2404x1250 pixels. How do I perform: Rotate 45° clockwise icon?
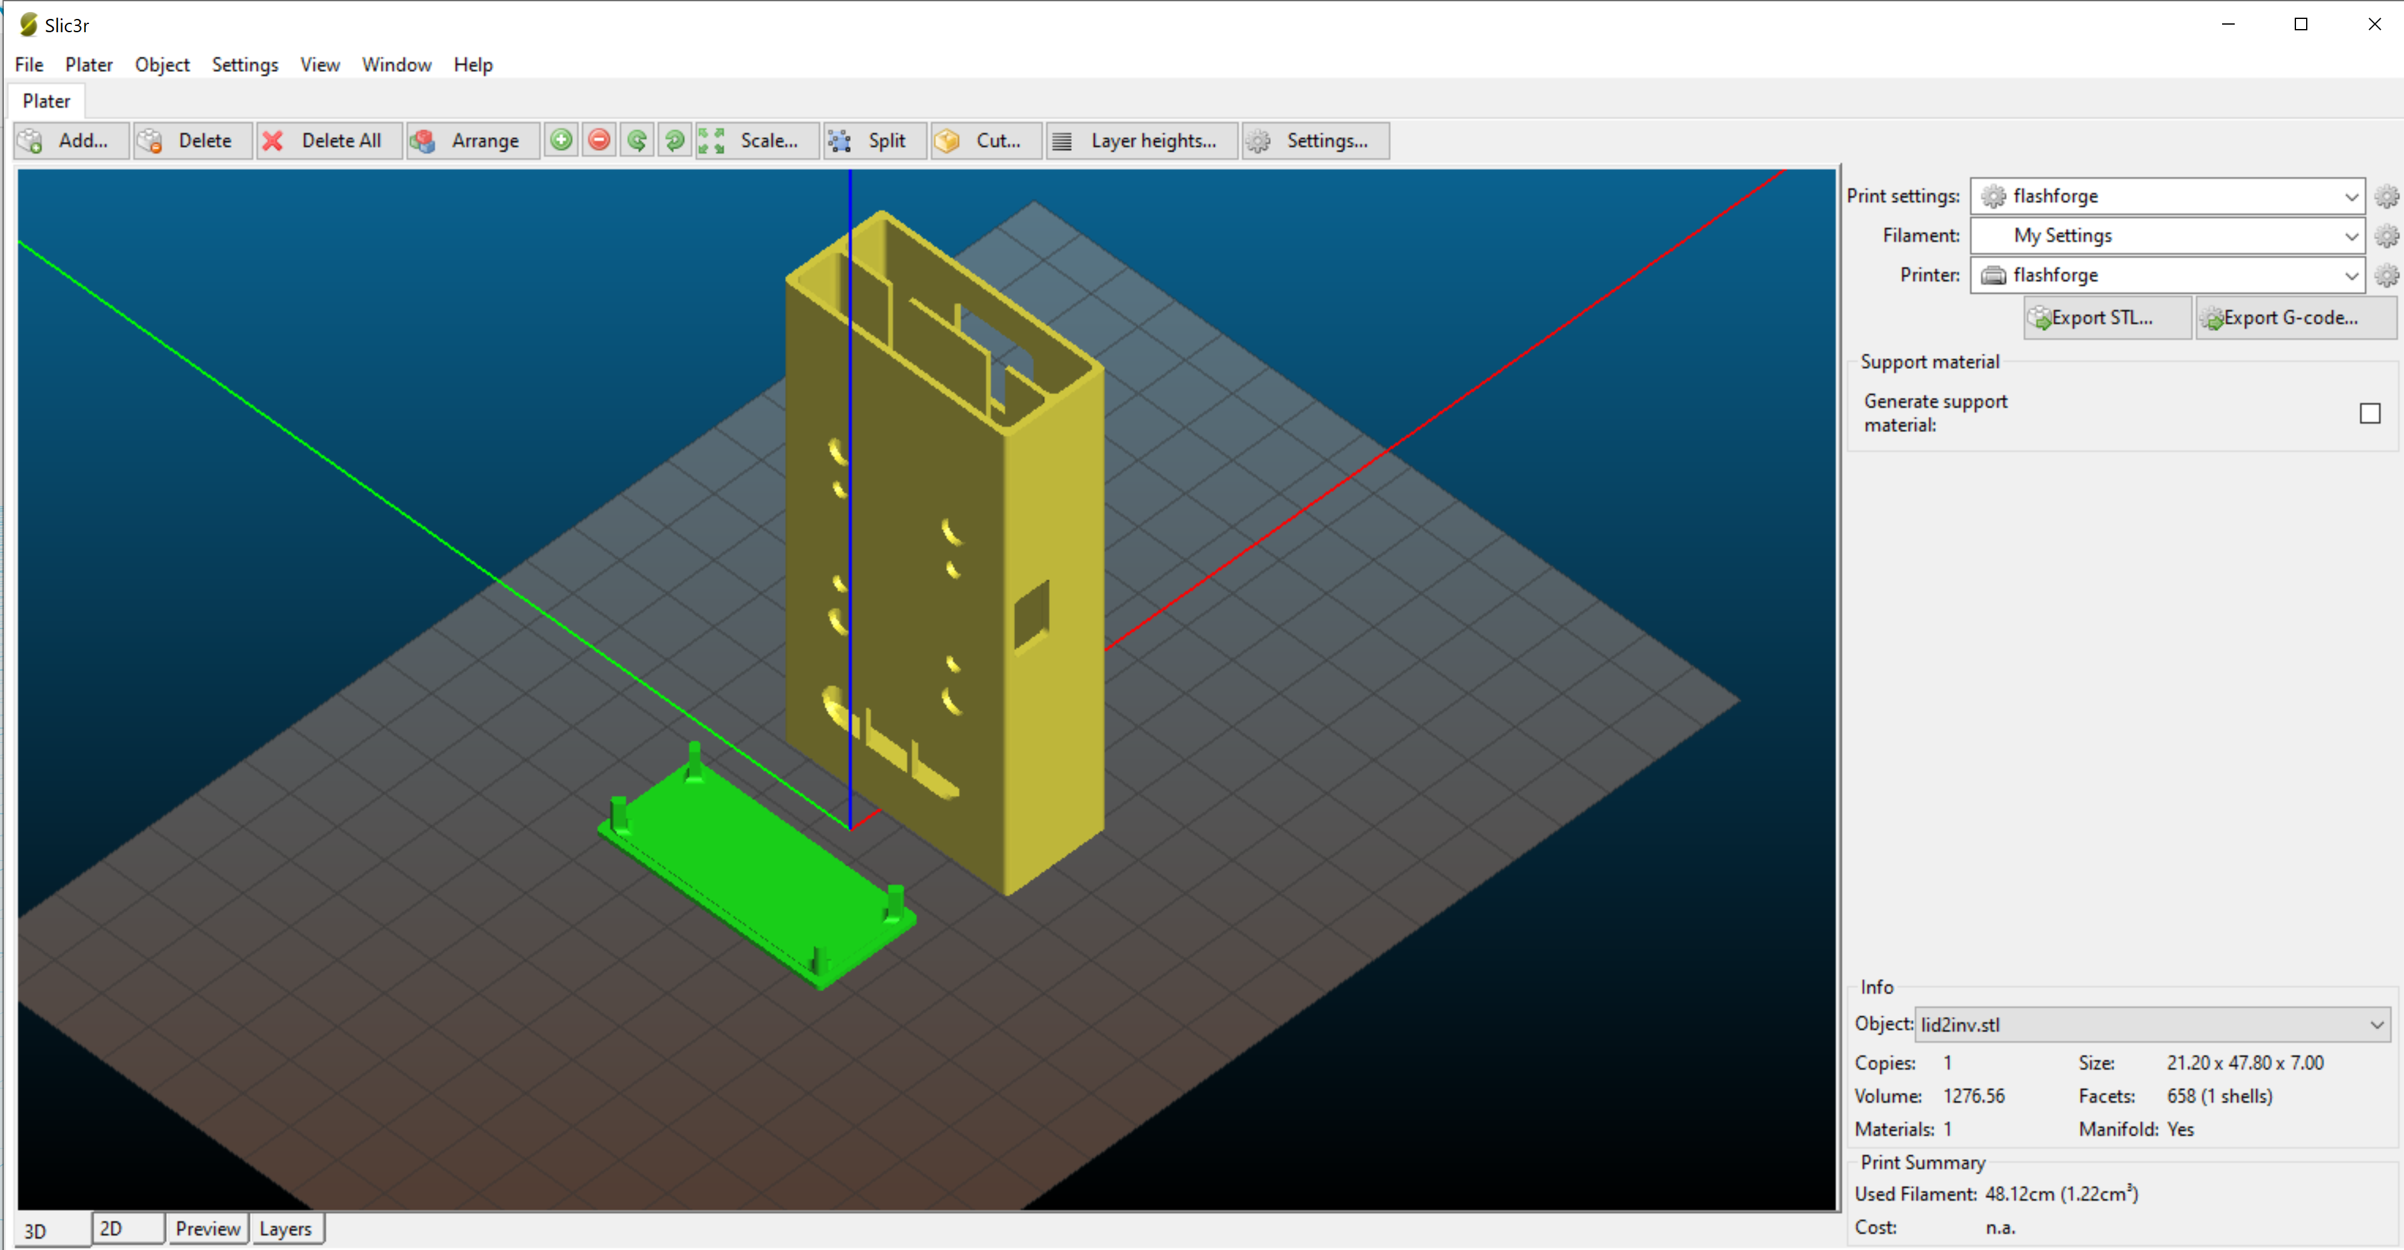pos(675,141)
